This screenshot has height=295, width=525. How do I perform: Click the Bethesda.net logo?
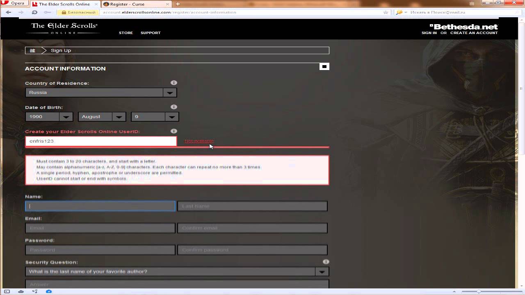[x=464, y=27]
